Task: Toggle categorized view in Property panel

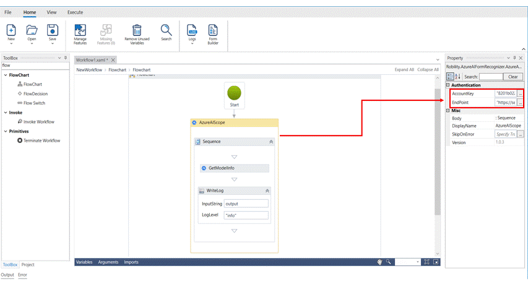Action: click(x=451, y=77)
